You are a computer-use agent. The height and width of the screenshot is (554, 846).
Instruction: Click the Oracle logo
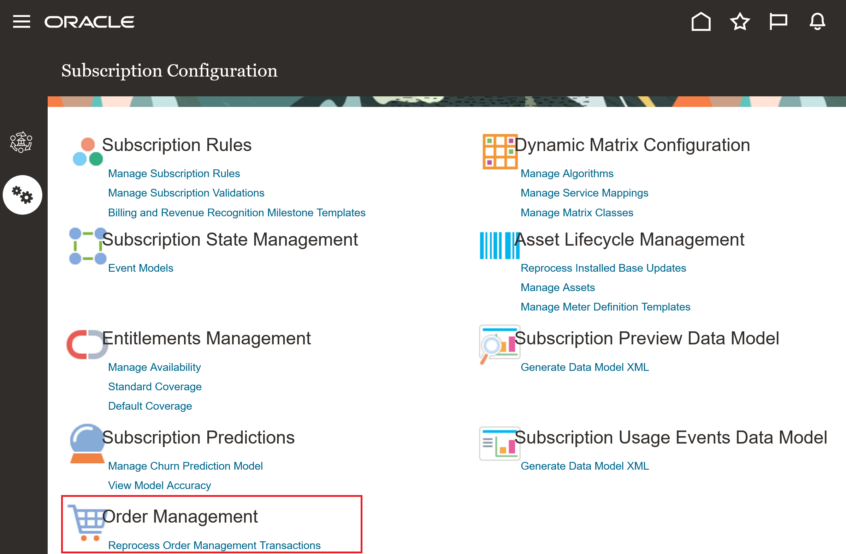tap(89, 22)
